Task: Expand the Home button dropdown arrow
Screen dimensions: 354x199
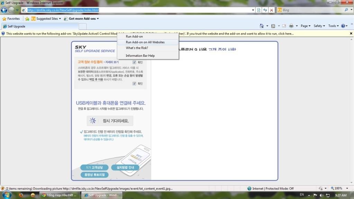Action: click(x=267, y=26)
